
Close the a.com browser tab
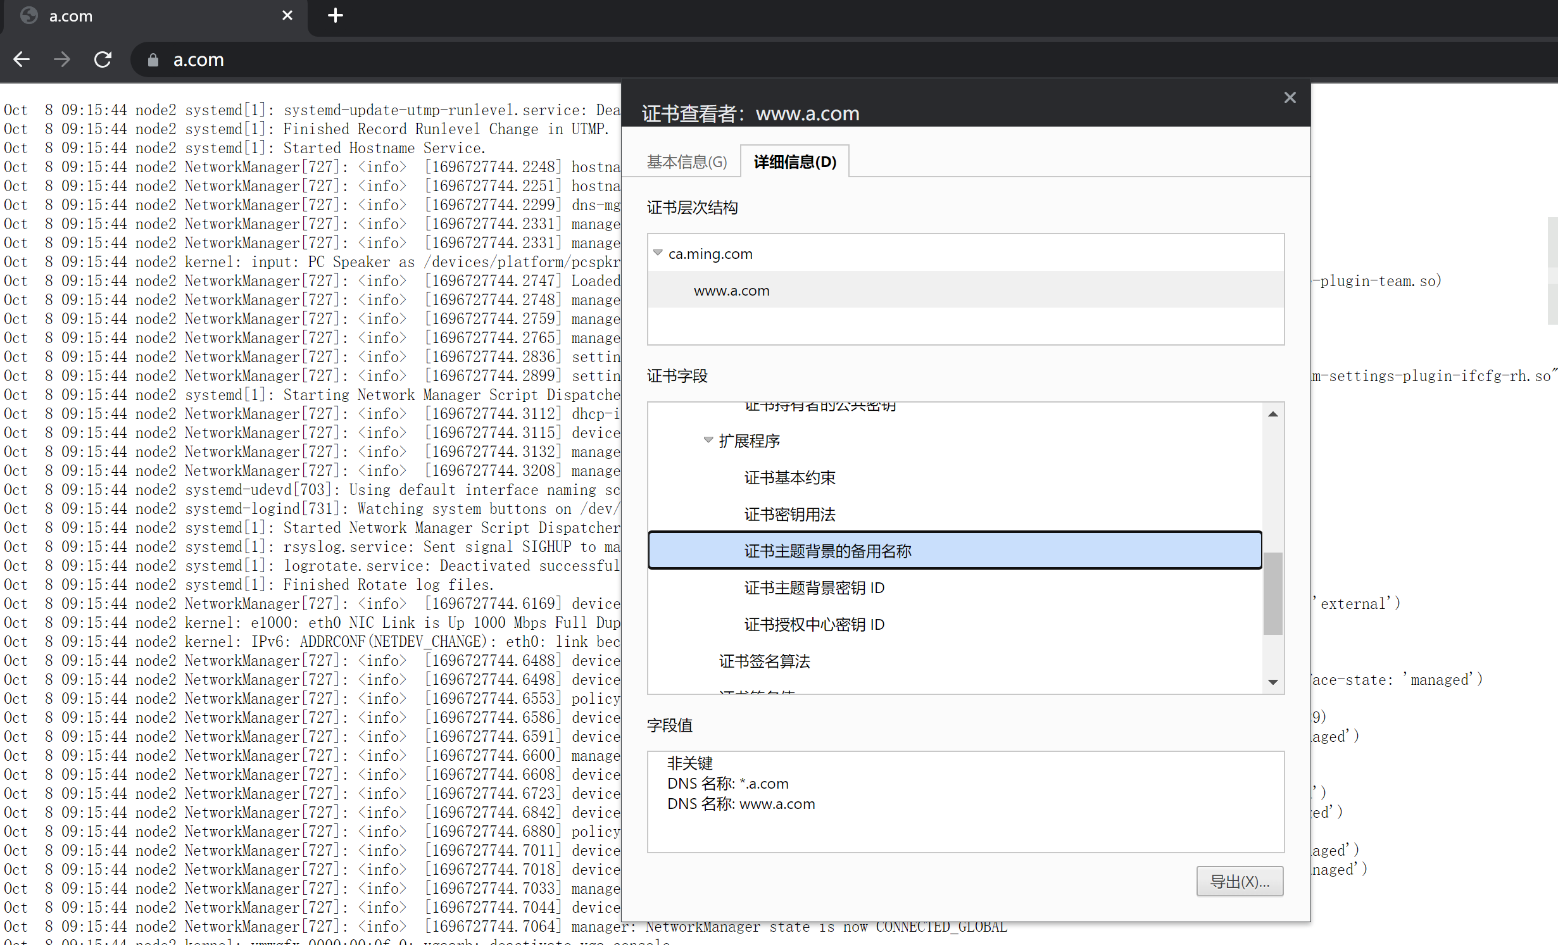click(287, 15)
